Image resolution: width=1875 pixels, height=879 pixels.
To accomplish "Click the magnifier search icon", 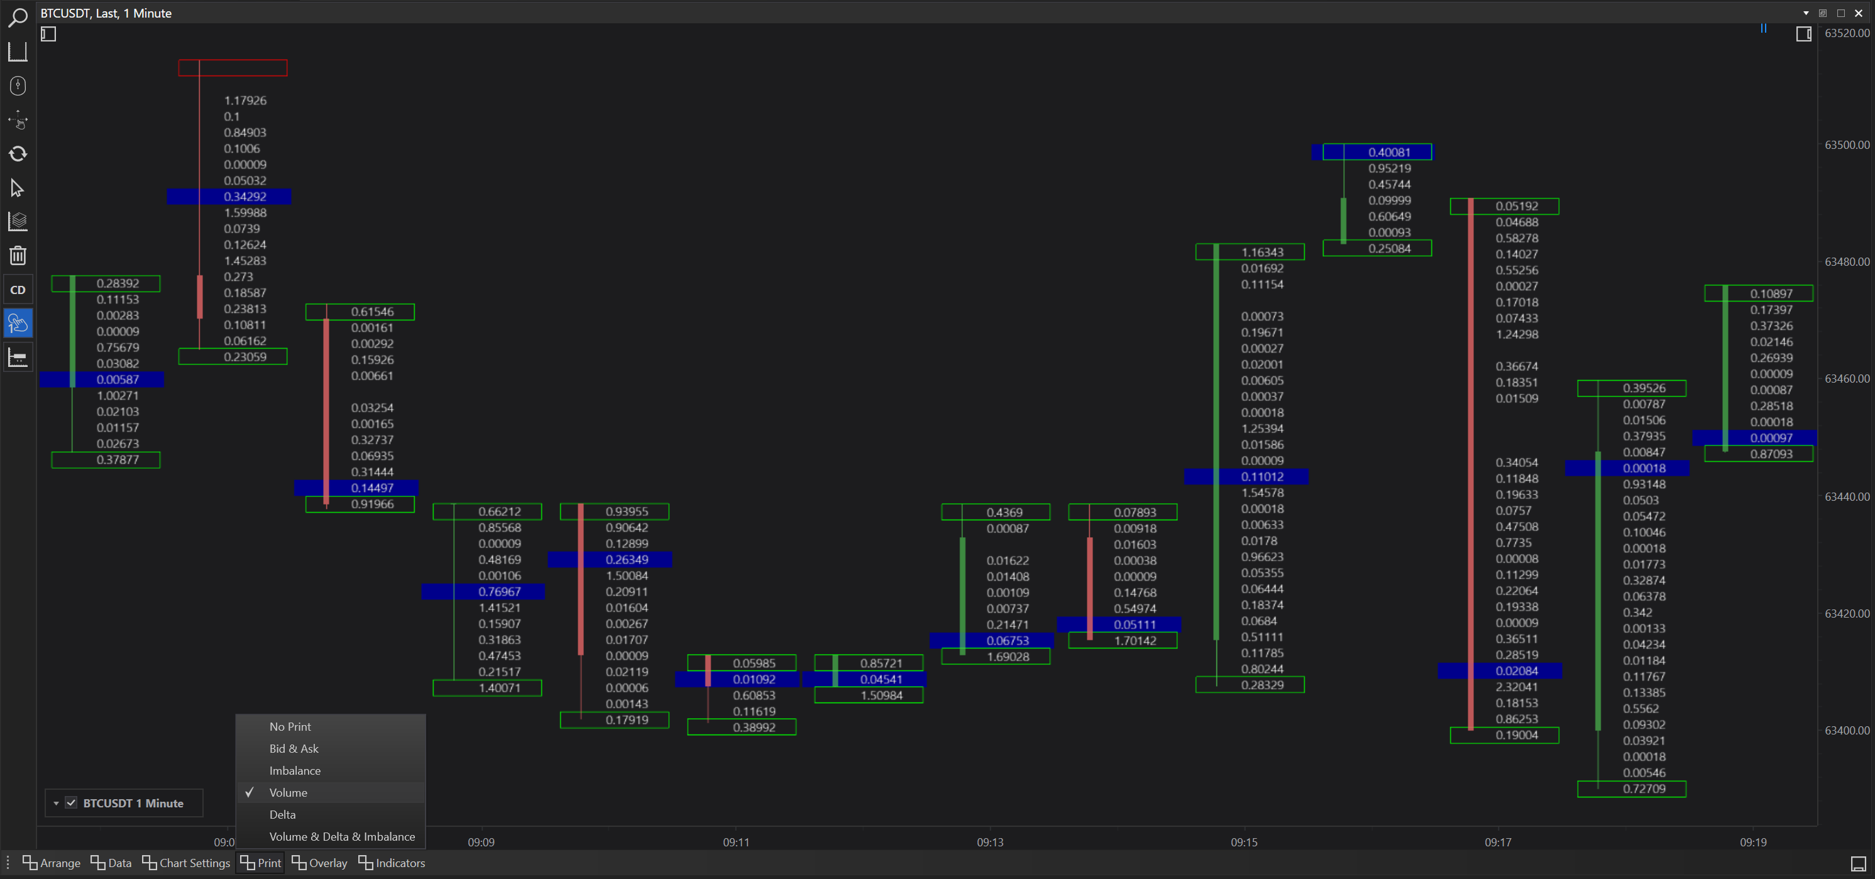I will pyautogui.click(x=18, y=17).
